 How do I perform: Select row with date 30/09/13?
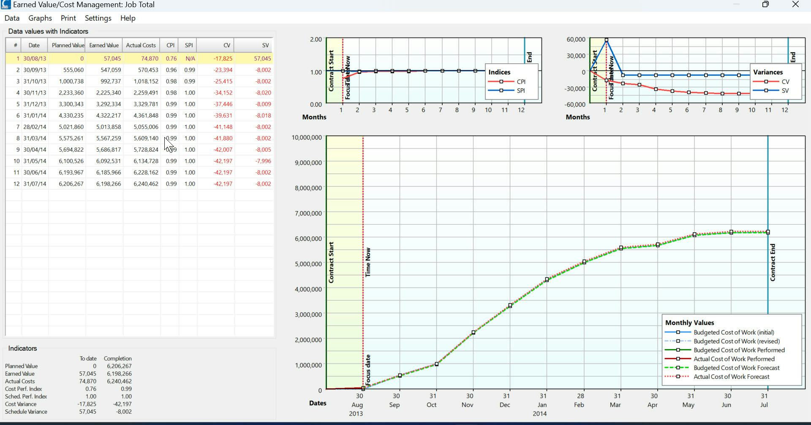[139, 70]
